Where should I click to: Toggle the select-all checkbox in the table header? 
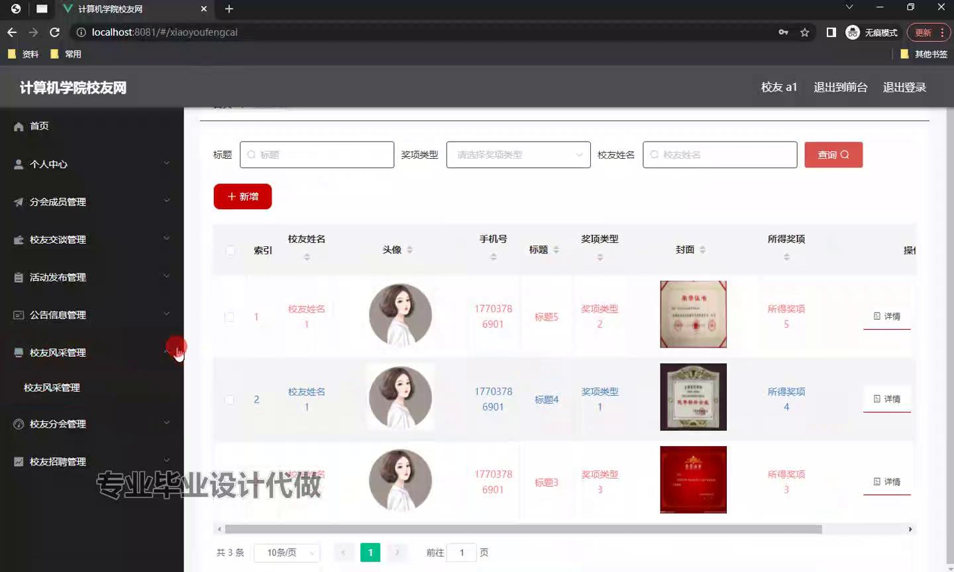230,250
